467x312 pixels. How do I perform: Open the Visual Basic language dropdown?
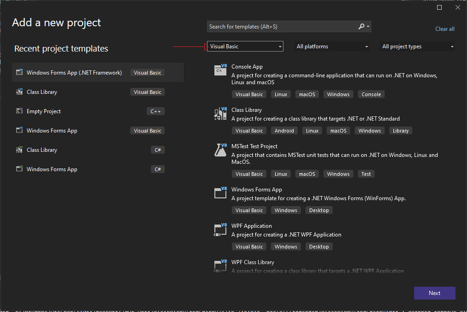click(245, 46)
